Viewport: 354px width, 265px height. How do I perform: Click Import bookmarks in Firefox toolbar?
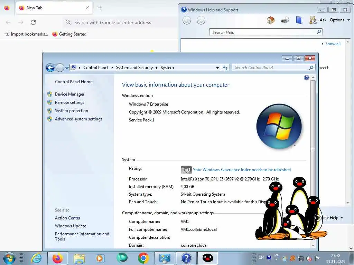pos(26,34)
